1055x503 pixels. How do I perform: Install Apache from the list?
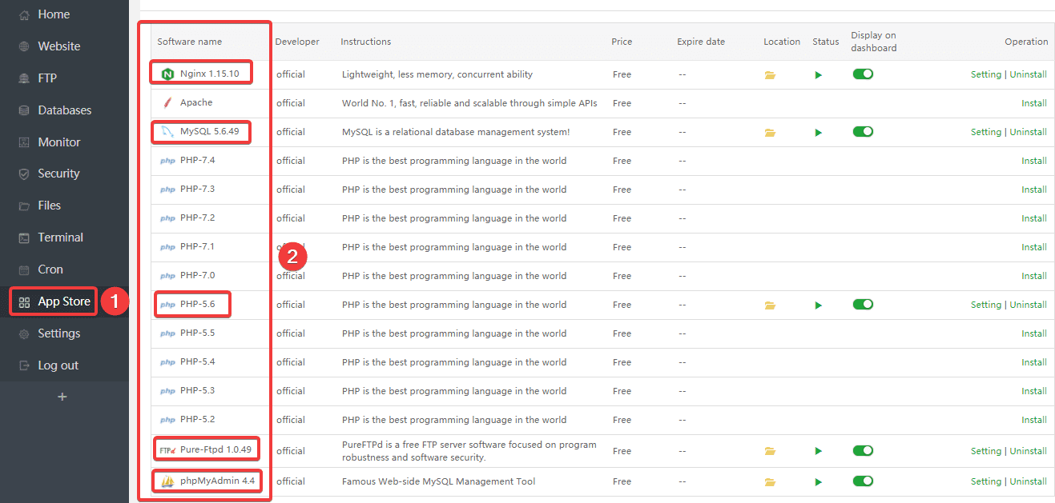[x=1033, y=103]
